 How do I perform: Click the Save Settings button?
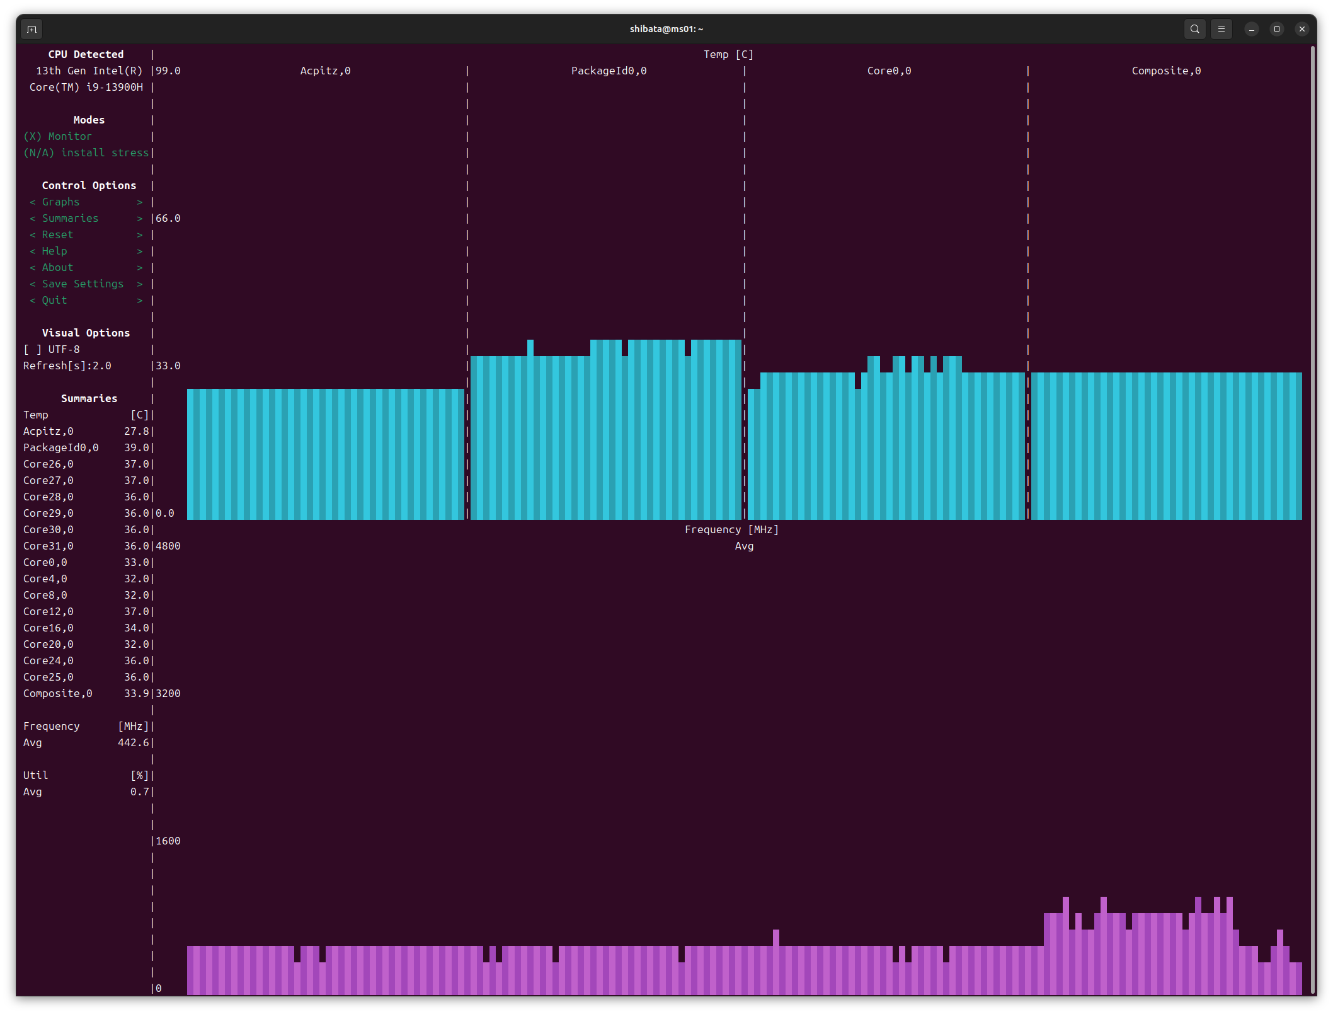click(x=83, y=284)
